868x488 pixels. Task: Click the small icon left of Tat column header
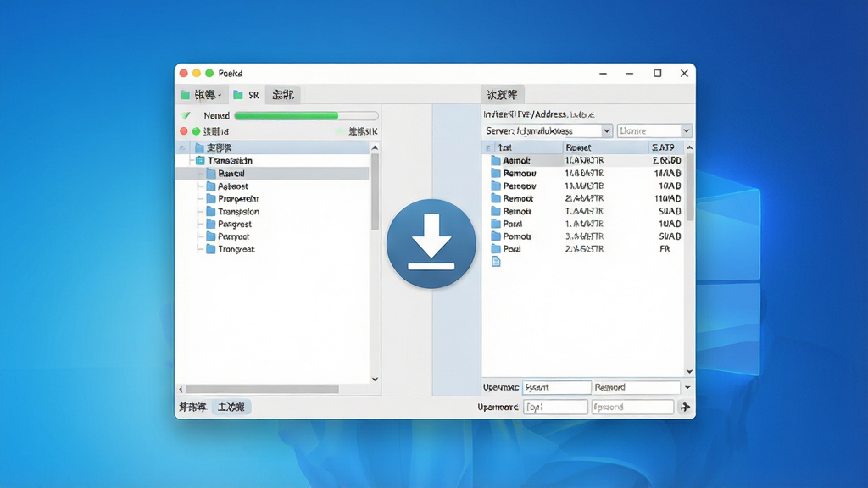(488, 147)
